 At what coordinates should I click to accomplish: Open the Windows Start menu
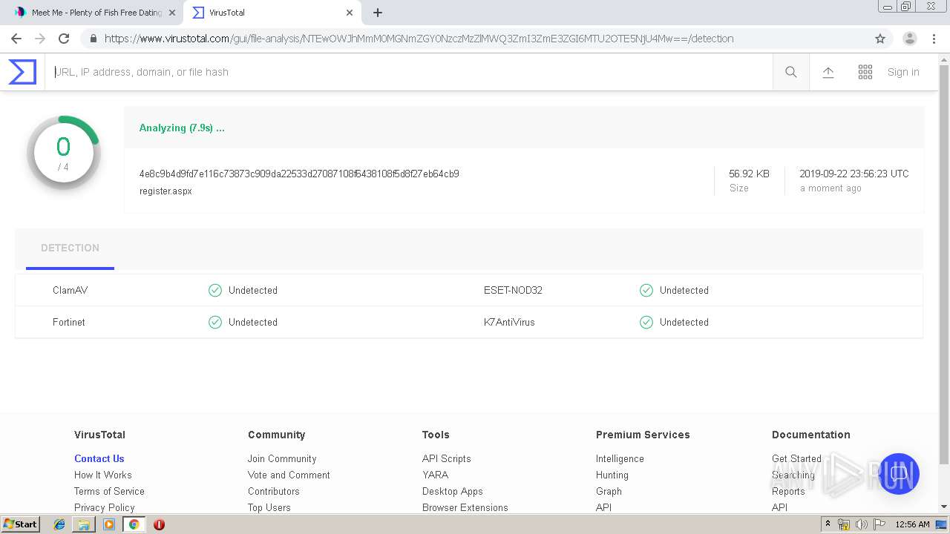[x=21, y=524]
